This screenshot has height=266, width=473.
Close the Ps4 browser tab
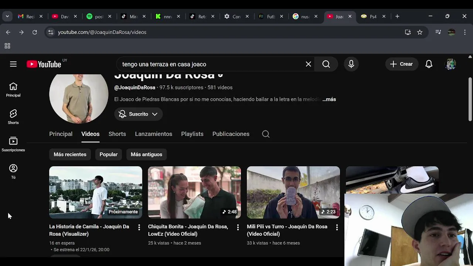384,17
